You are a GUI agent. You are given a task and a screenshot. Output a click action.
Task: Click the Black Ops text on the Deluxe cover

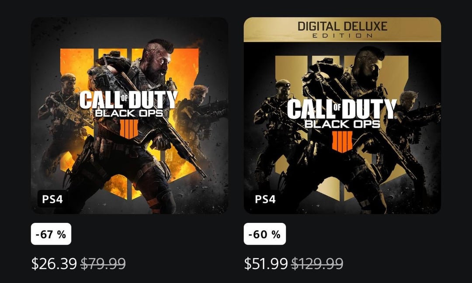coord(342,123)
